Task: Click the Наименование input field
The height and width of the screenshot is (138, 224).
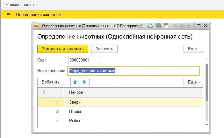Action: pos(134,71)
